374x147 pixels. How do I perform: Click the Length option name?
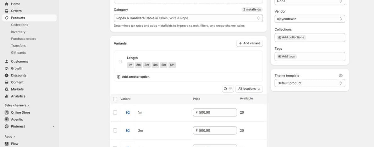click(x=132, y=58)
